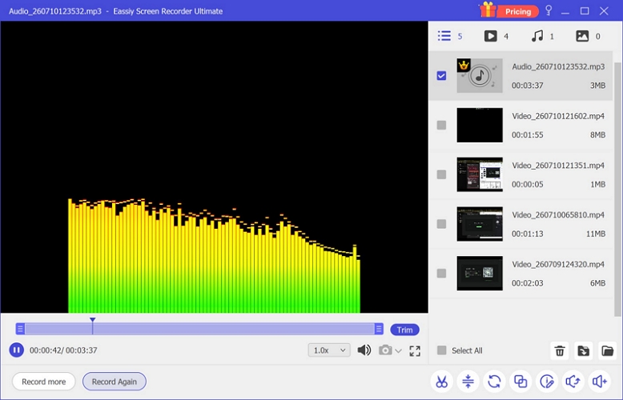The image size is (623, 400).
Task: Filter to video recordings tab
Action: pos(496,36)
